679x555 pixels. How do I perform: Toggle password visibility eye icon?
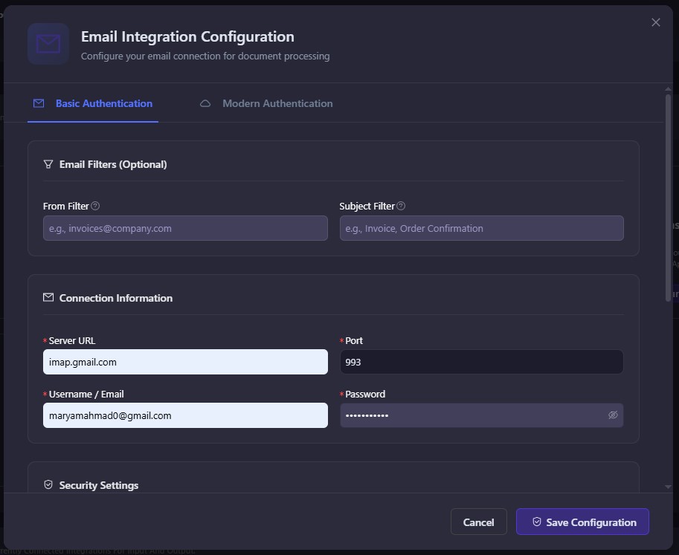[x=613, y=415]
